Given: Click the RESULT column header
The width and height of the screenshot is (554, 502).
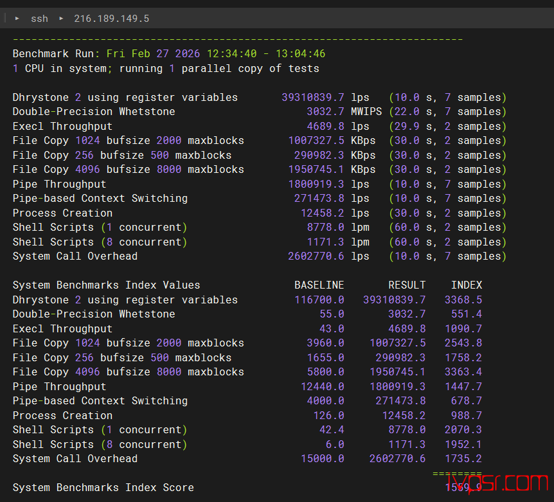Looking at the screenshot, I should pyautogui.click(x=407, y=285).
